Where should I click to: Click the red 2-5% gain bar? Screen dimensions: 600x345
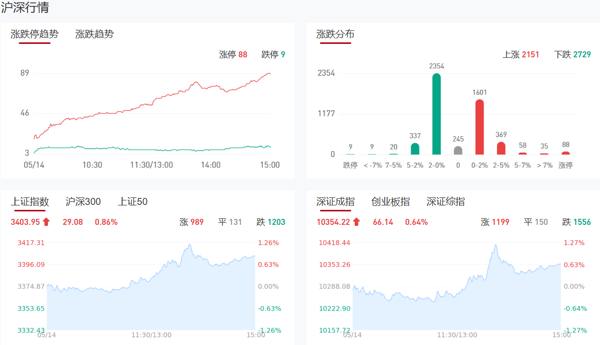501,148
